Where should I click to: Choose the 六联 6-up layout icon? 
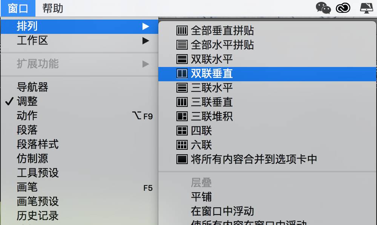coord(182,145)
